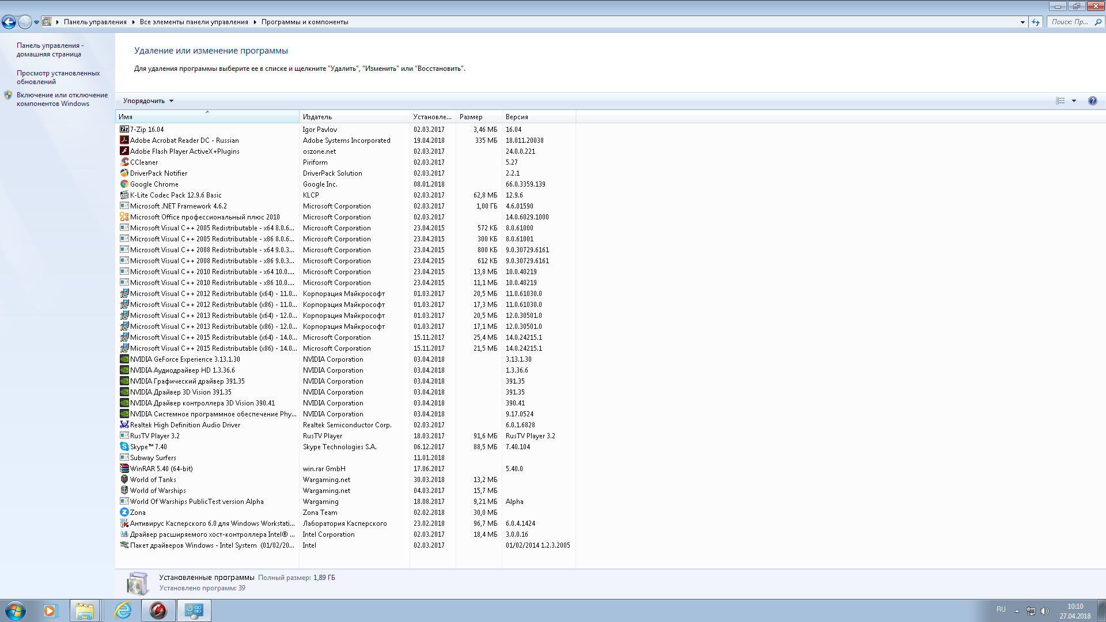Click the Kaspersky antivirus icon
1106x622 pixels.
[x=124, y=524]
